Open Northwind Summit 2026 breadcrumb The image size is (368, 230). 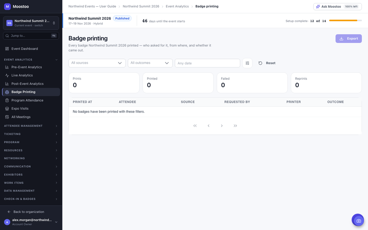141,6
